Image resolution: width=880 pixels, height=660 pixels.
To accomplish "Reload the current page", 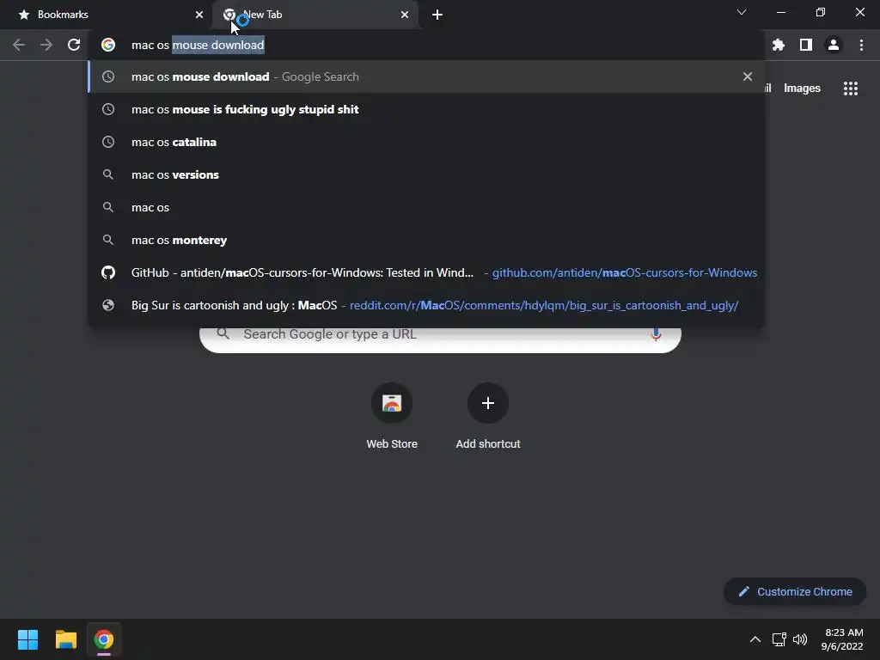I will click(x=74, y=45).
